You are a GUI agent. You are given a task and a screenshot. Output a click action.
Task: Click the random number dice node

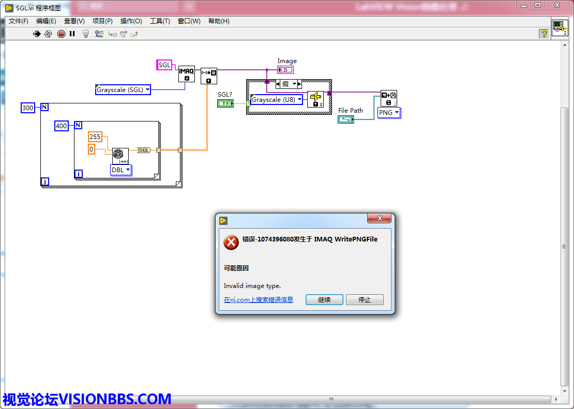(120, 155)
